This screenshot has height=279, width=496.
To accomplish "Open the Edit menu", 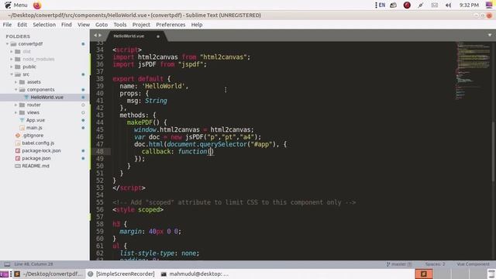I will (22, 25).
